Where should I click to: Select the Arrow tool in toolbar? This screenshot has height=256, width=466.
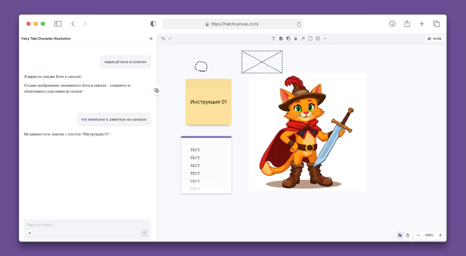(303, 38)
